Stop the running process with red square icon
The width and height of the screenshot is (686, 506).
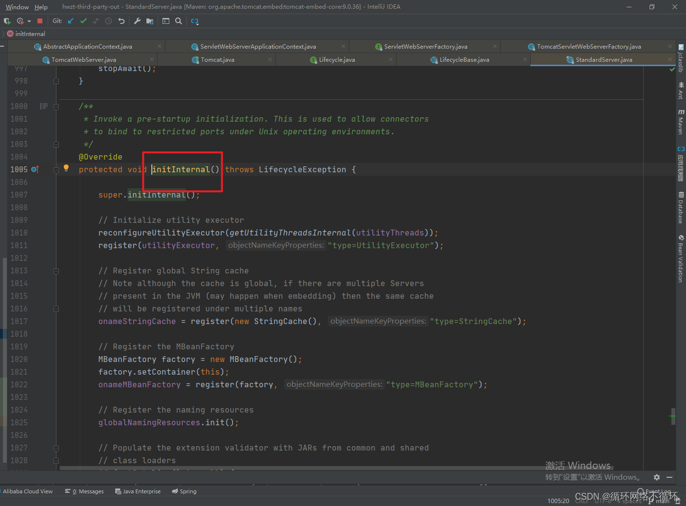[x=40, y=21]
